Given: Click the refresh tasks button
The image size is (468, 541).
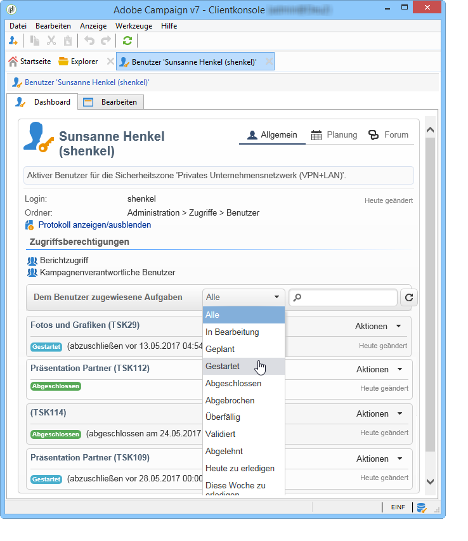Looking at the screenshot, I should click(409, 297).
